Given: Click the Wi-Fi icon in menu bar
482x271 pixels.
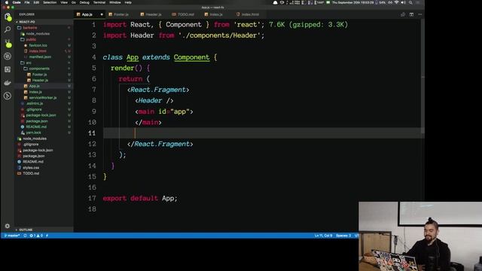Looking at the screenshot, I should (x=397, y=2).
